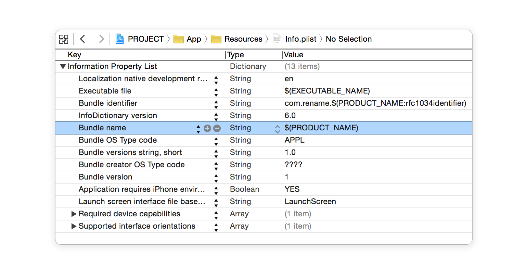Go forward with the right arrow
Viewport: 527px width, 273px height.
tap(101, 39)
